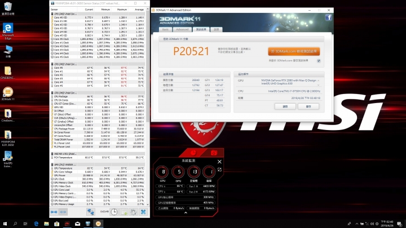Select the Core #0 VID row

click(x=98, y=17)
